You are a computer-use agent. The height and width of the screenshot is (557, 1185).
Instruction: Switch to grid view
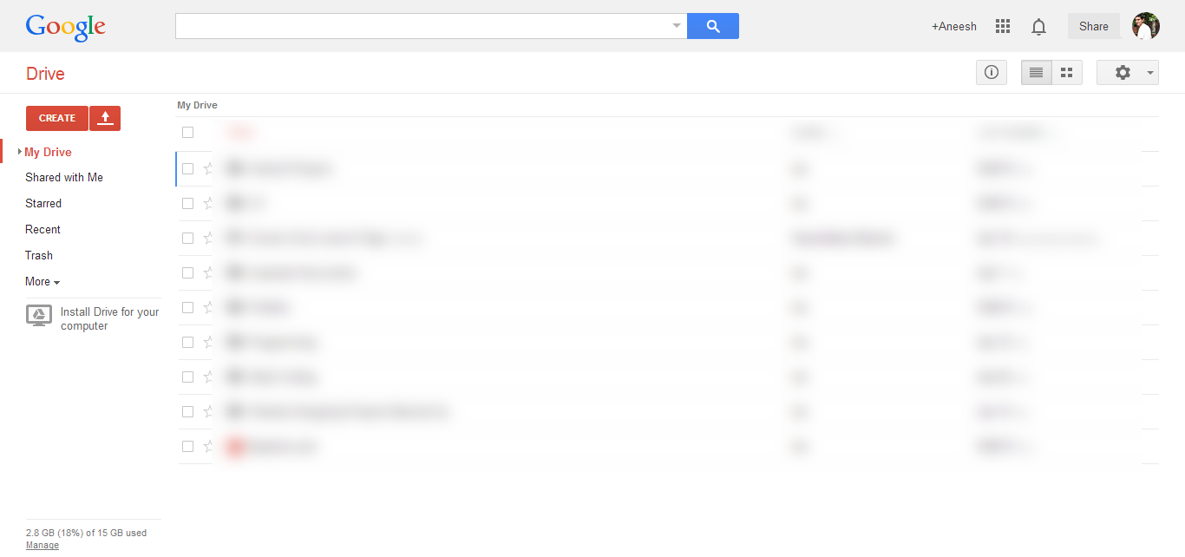click(1067, 72)
